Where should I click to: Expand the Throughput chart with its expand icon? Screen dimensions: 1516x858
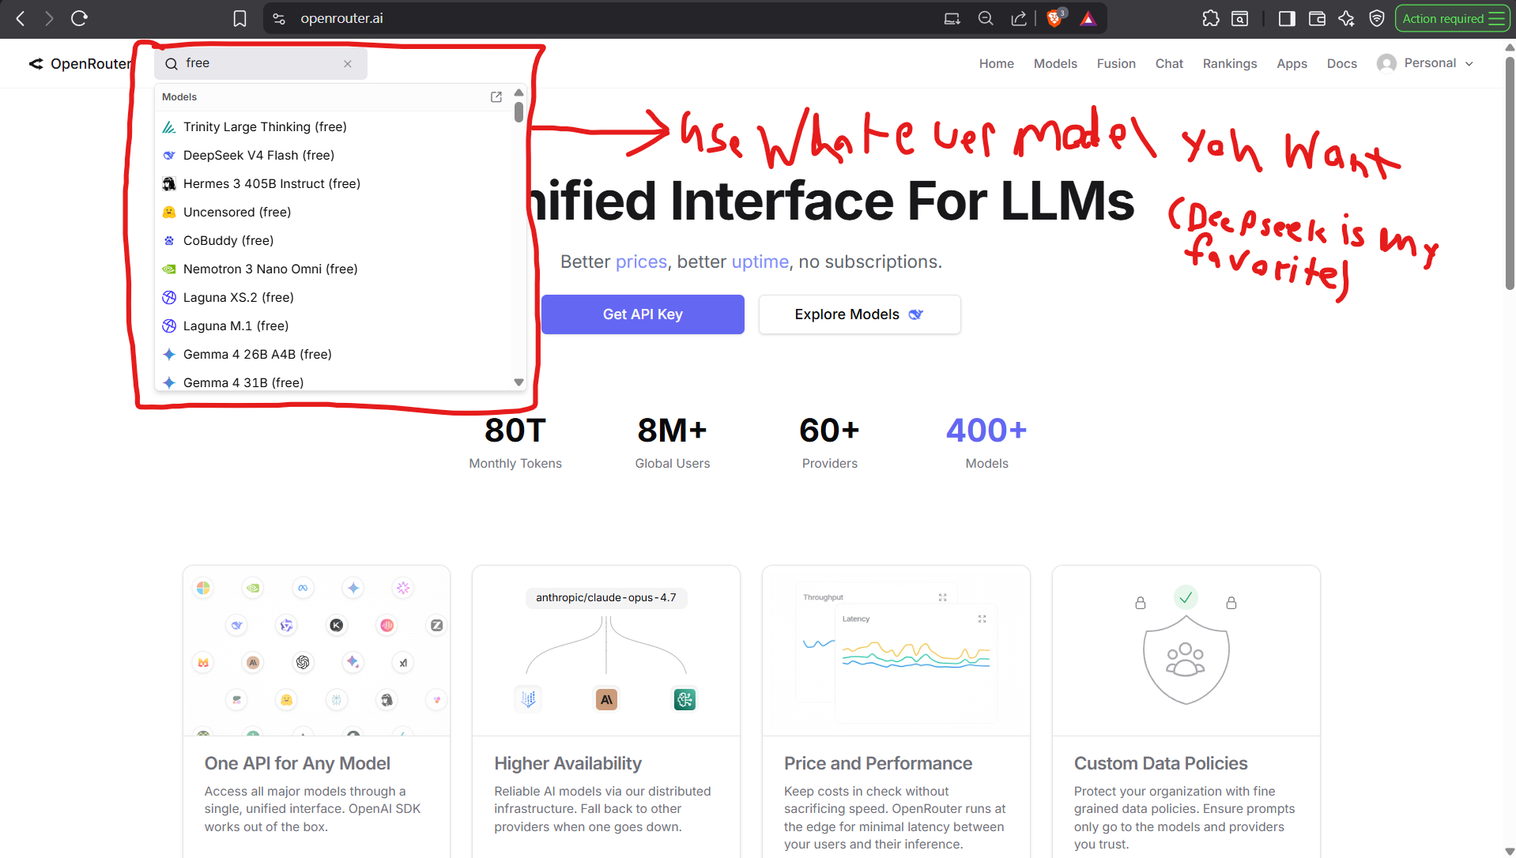tap(942, 597)
